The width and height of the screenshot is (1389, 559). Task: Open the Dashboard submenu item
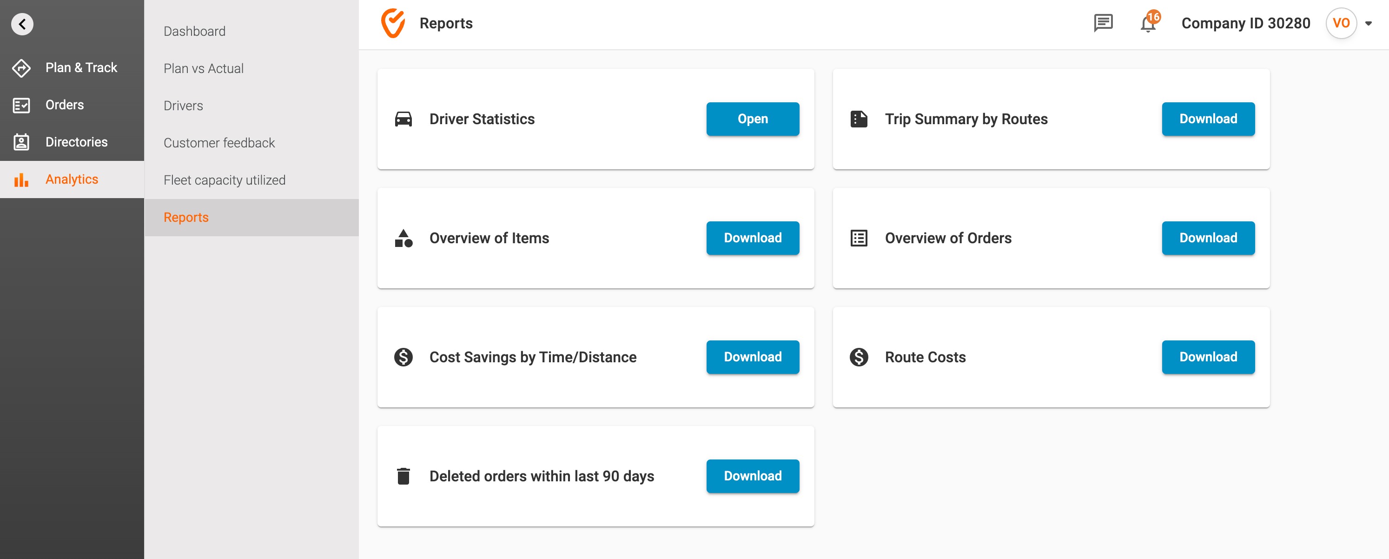(x=195, y=31)
